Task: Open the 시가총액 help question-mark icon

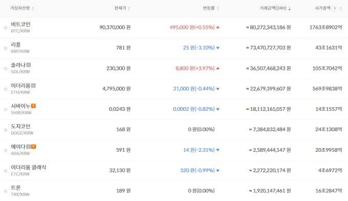Action: [x=335, y=9]
